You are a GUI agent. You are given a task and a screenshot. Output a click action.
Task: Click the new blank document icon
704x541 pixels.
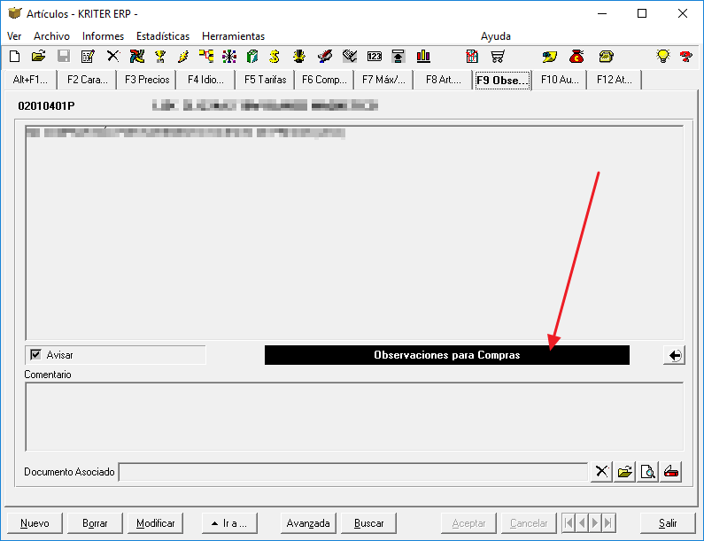tap(14, 57)
